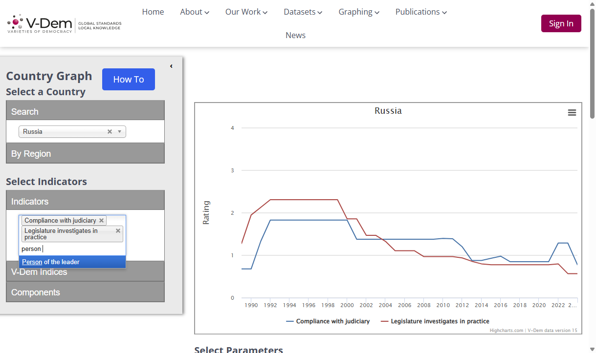Expand the By Region section
This screenshot has height=353, width=596.
[x=85, y=153]
